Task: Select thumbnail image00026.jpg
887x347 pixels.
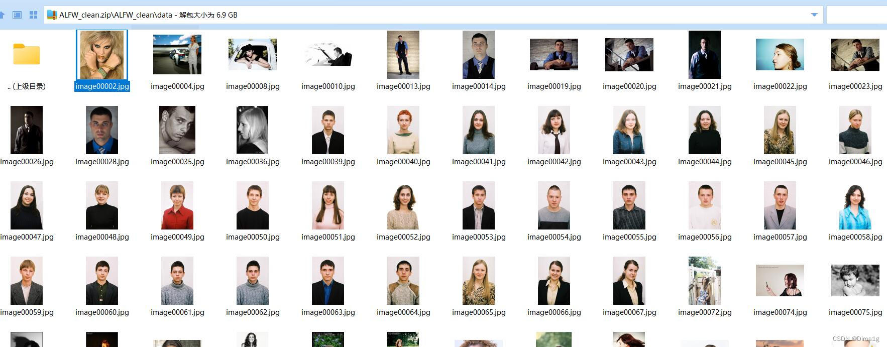Action: coord(27,130)
